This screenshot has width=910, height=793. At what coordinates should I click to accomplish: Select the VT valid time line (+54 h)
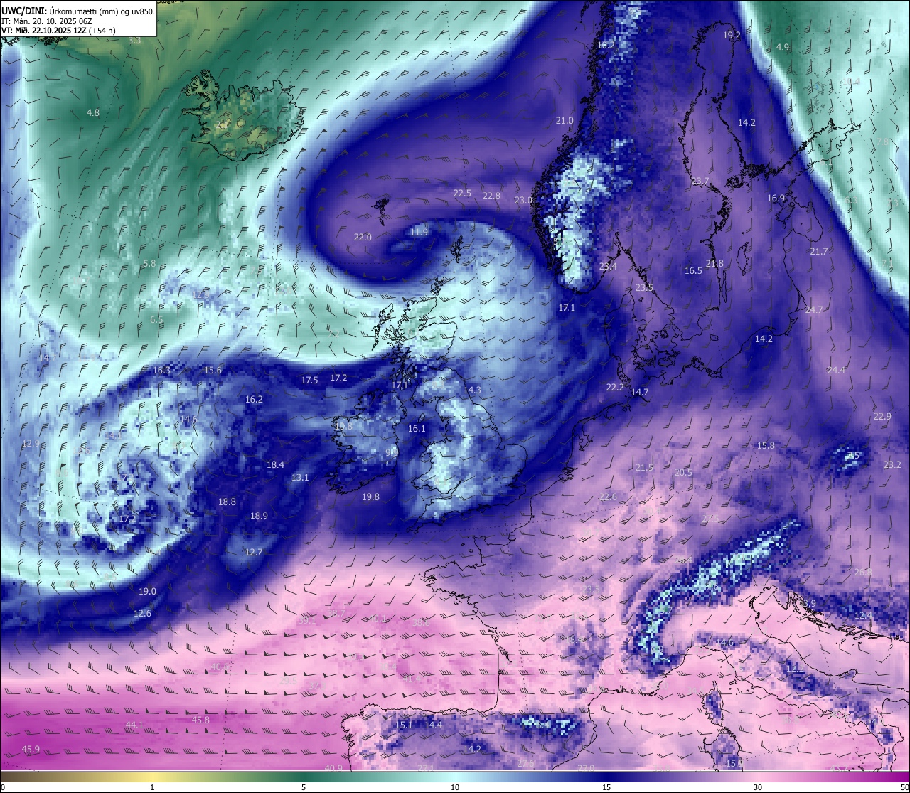[x=58, y=31]
